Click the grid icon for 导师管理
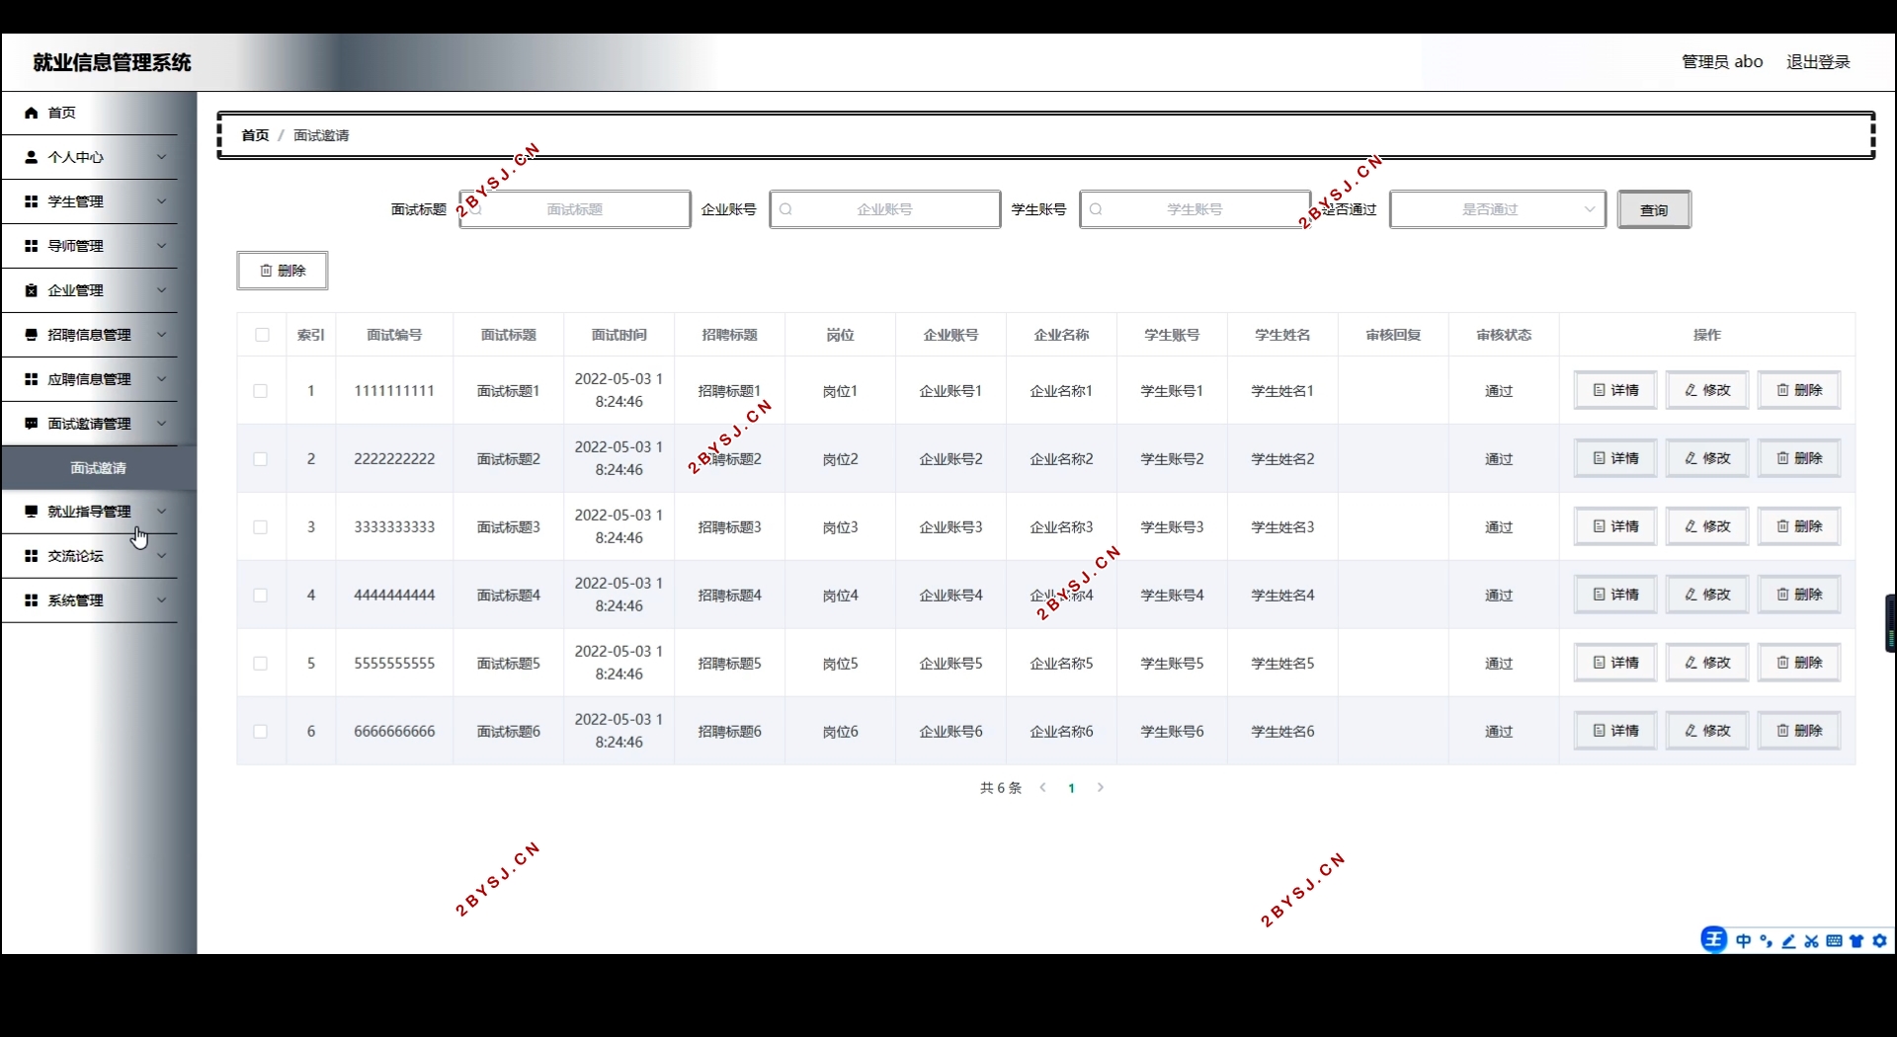The image size is (1897, 1037). [32, 246]
